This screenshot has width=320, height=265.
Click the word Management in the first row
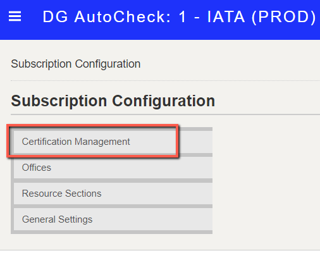click(x=102, y=142)
